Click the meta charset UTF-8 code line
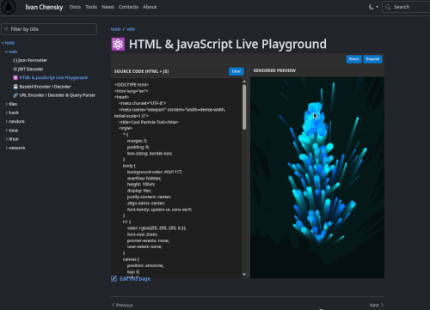 (x=142, y=103)
